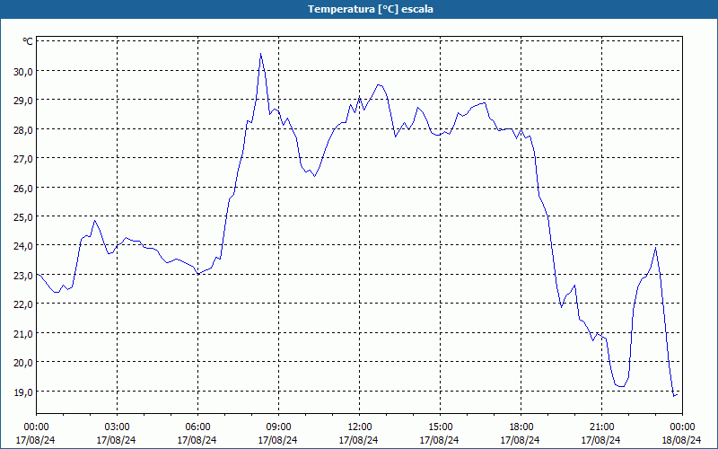Click the 24,0 y-axis label
718x449 pixels.
23,246
